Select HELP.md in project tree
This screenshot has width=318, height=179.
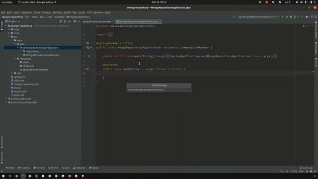19,81
